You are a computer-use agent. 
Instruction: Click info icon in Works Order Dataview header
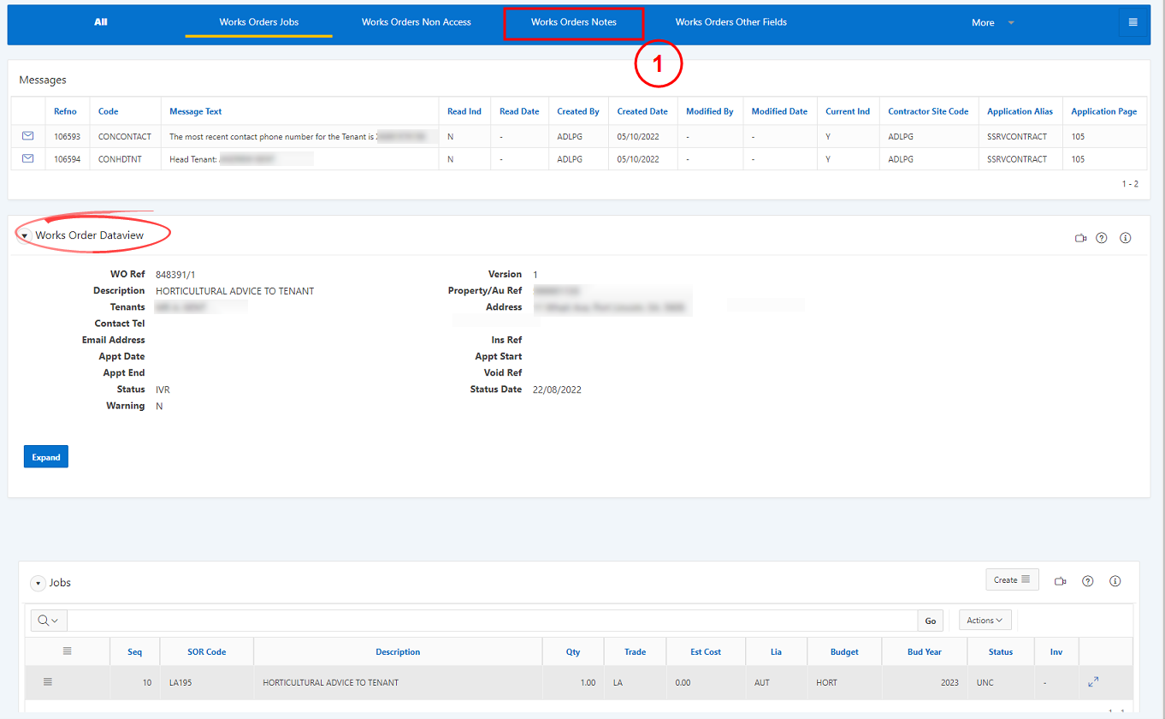[x=1125, y=238]
